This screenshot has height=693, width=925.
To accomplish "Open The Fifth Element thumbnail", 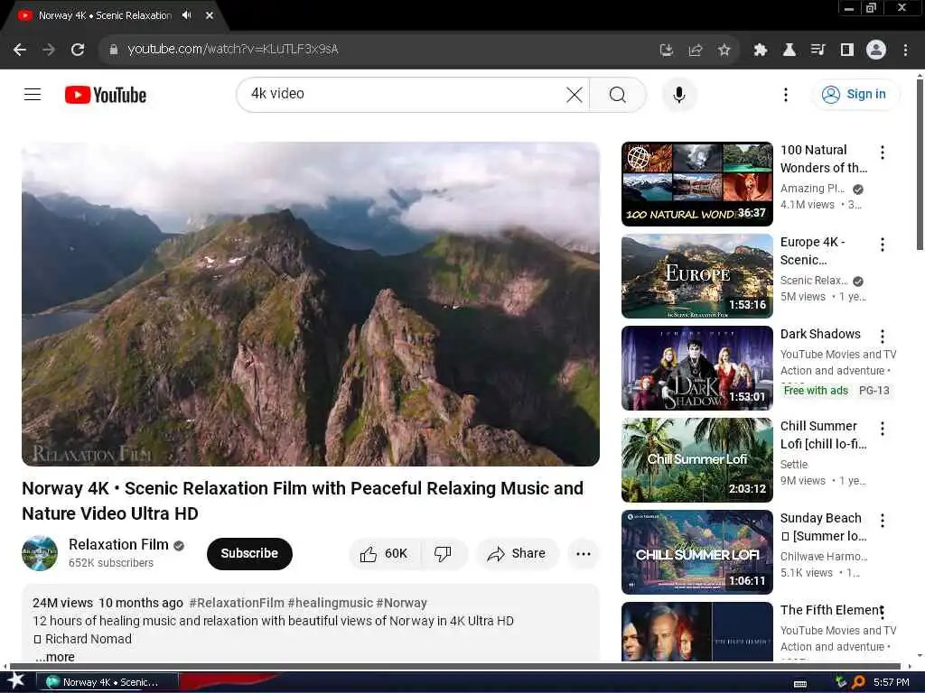I will 696,631.
